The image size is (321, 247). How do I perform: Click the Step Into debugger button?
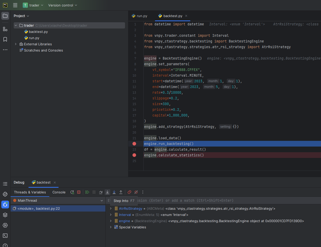(107, 192)
